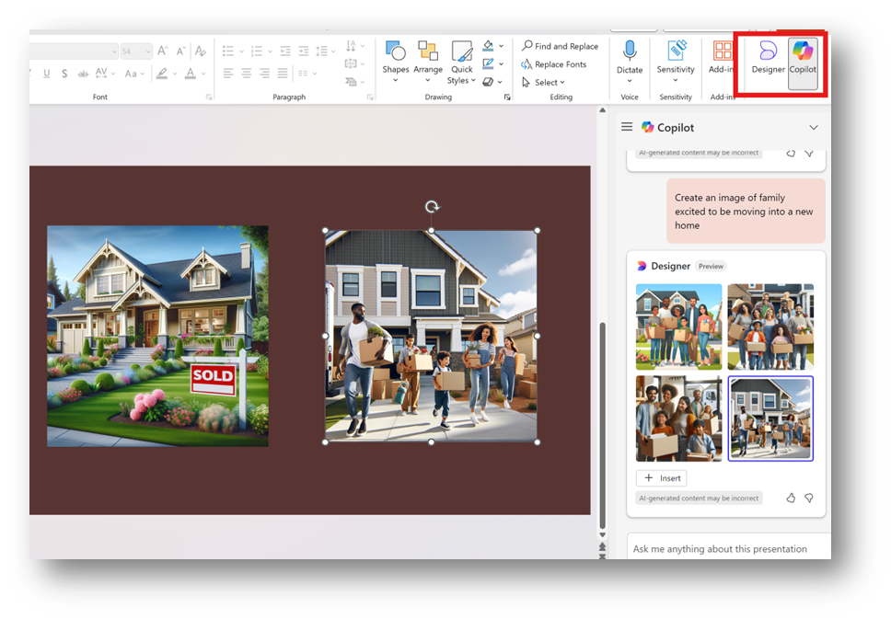891x619 pixels.
Task: Decrease font size
Action: tap(180, 52)
